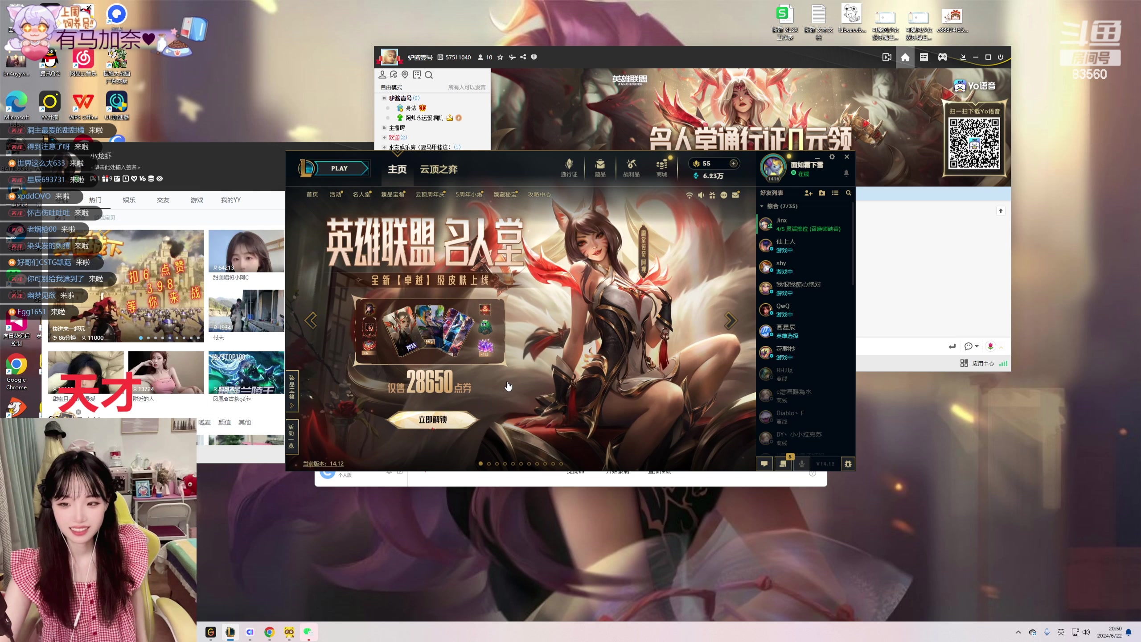This screenshot has height=642, width=1141.
Task: Toggle the voice microphone in League client
Action: coord(802,464)
